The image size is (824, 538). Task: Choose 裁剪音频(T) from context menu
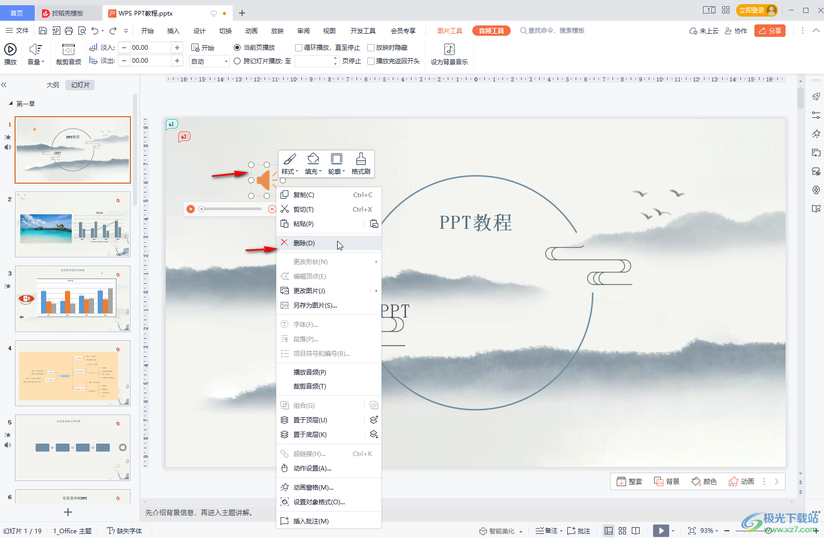[x=329, y=387]
